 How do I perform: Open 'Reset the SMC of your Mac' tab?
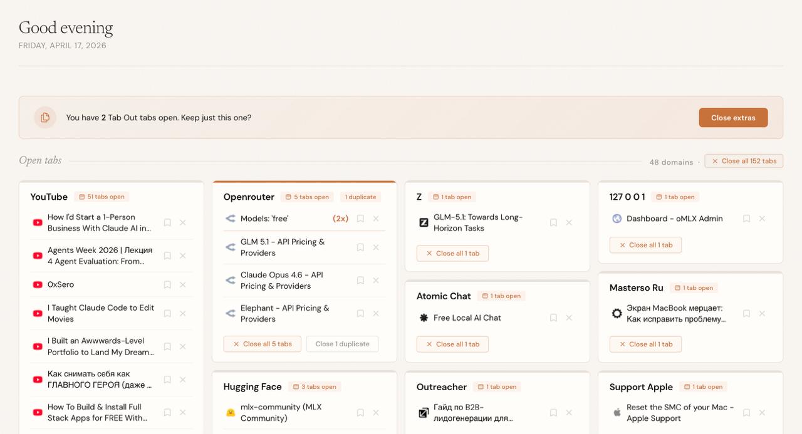coord(680,413)
